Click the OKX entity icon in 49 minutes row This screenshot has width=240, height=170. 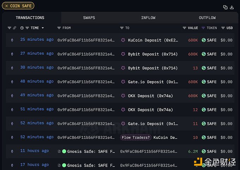123,96
